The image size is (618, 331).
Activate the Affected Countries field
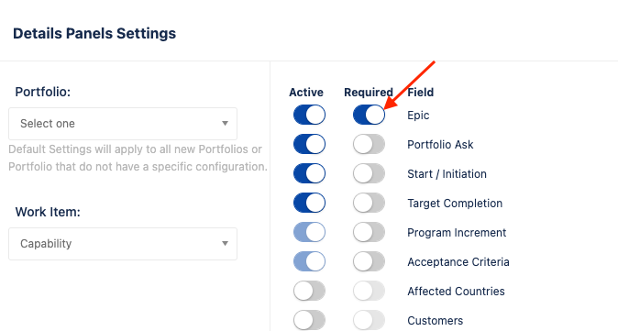click(309, 291)
